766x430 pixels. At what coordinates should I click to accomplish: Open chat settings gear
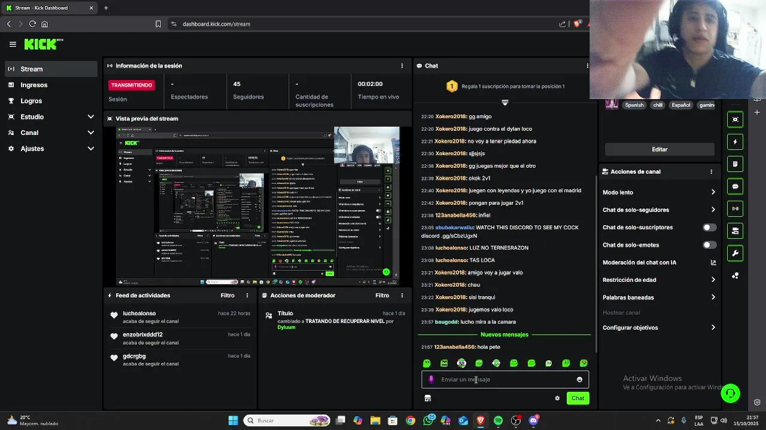[557, 398]
